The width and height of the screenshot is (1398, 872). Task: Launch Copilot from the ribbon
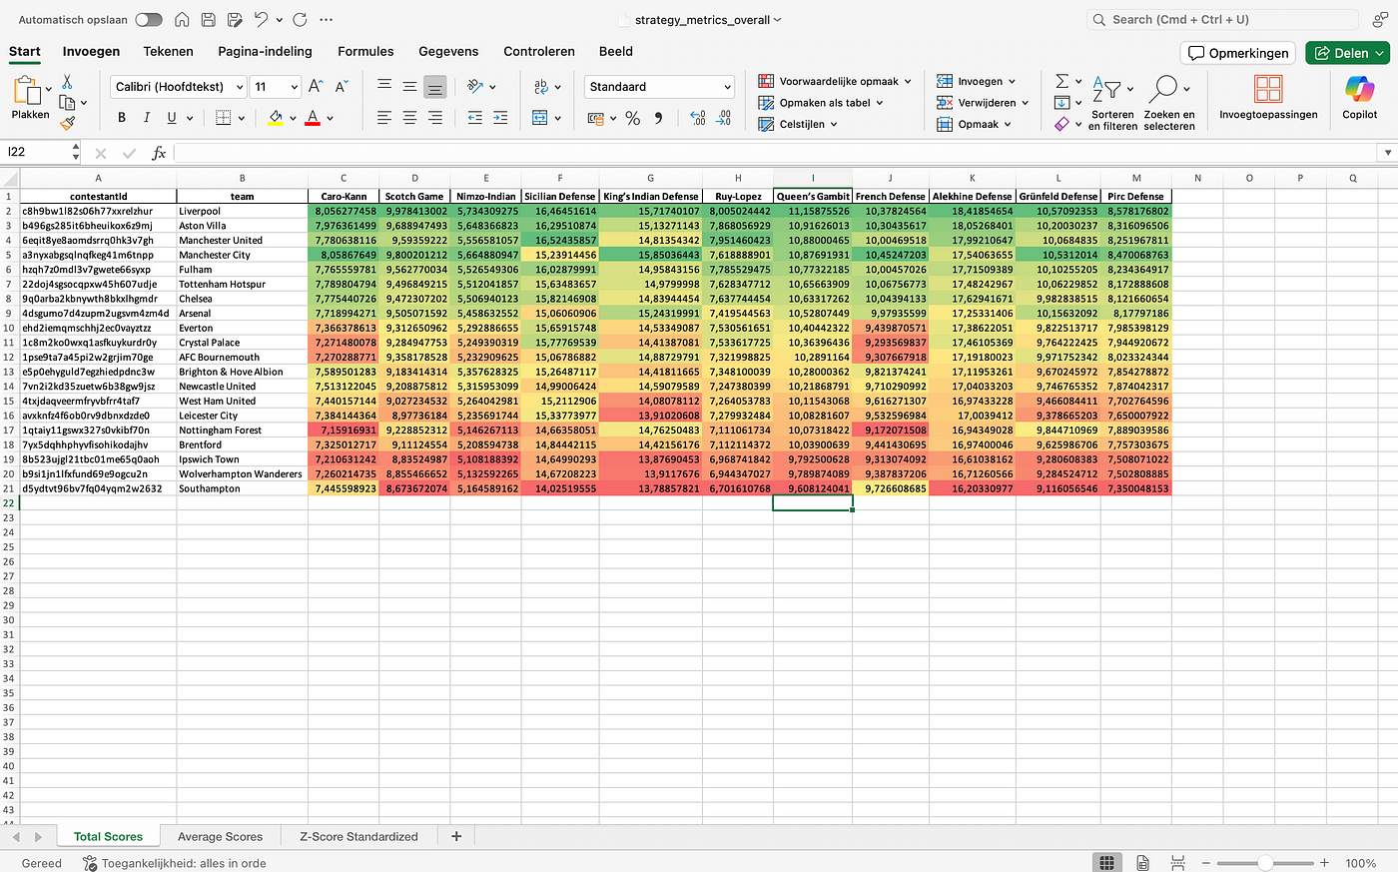point(1359,98)
